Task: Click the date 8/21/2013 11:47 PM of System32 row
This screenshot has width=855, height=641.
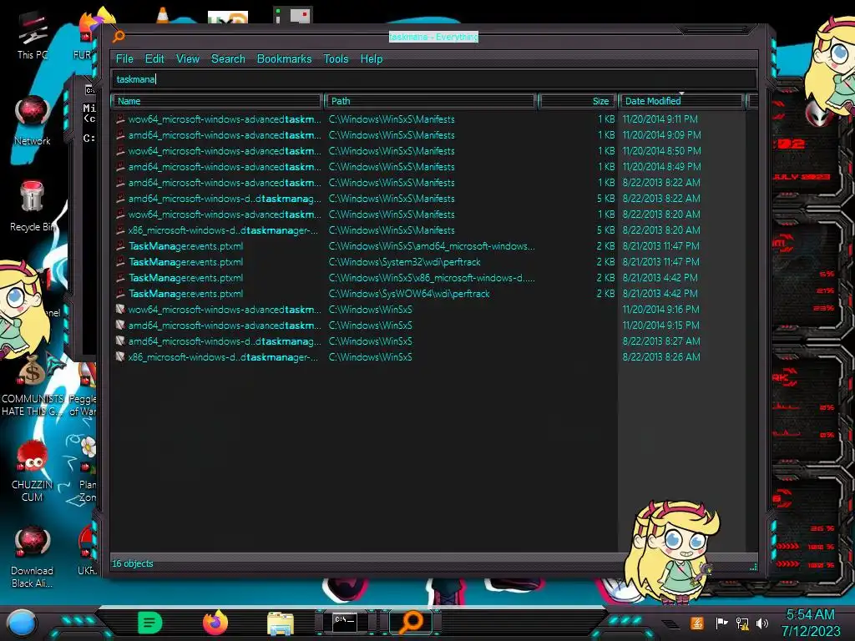Action: [x=661, y=261]
